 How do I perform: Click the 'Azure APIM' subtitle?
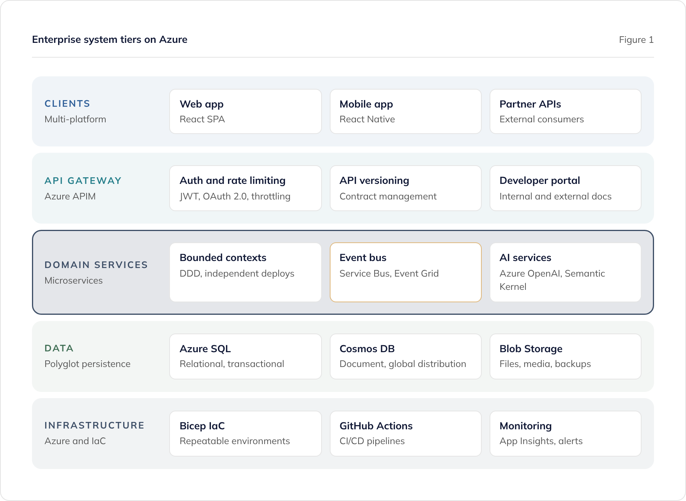[x=70, y=196]
